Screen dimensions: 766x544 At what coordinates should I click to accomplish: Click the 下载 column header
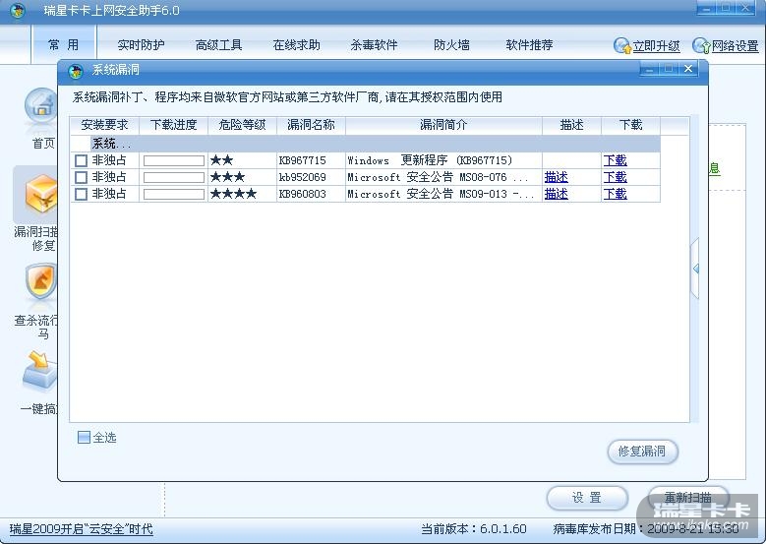[x=630, y=125]
